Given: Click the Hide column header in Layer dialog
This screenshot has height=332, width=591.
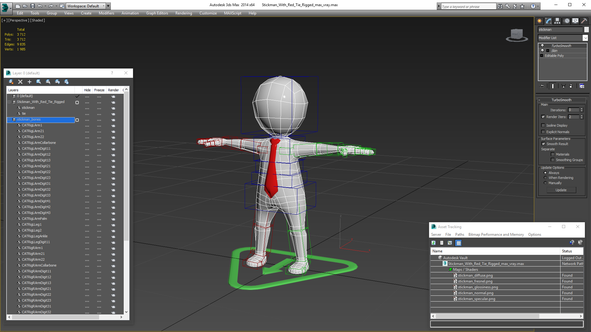Looking at the screenshot, I should point(87,90).
